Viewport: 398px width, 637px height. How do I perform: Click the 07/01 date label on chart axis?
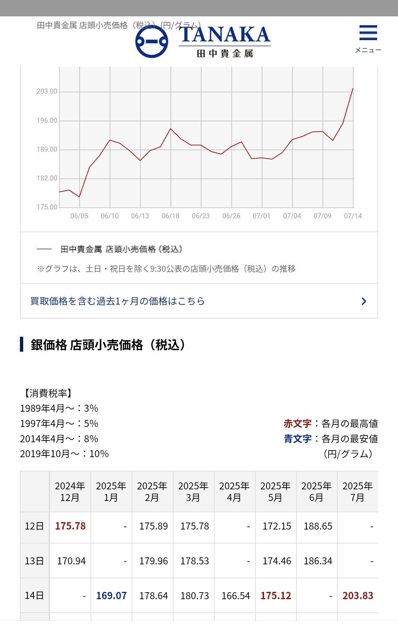click(x=262, y=216)
